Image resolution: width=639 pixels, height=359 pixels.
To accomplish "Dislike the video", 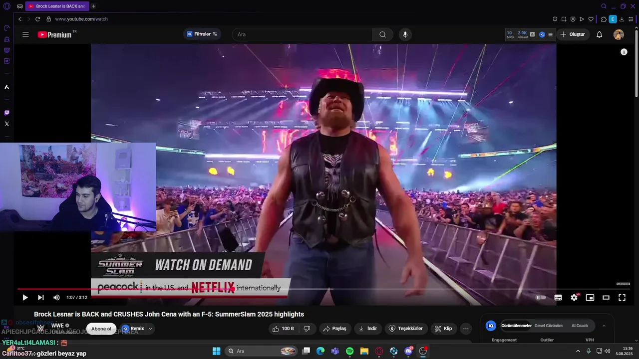I will pos(307,329).
